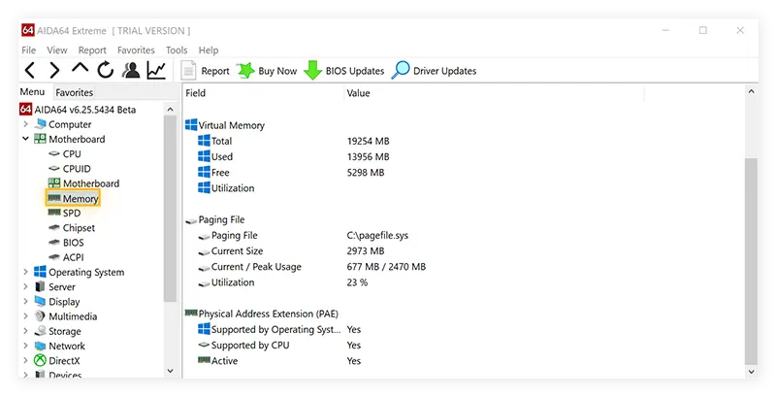The width and height of the screenshot is (776, 397).
Task: Open BIOS Updates
Action: 344,71
